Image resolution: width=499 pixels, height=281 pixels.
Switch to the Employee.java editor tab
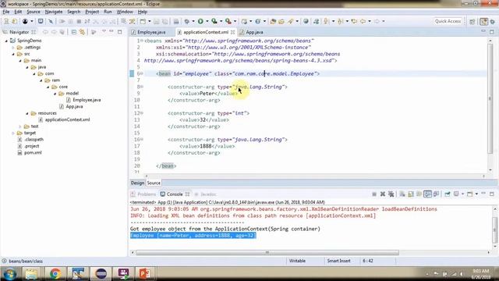[x=151, y=32]
